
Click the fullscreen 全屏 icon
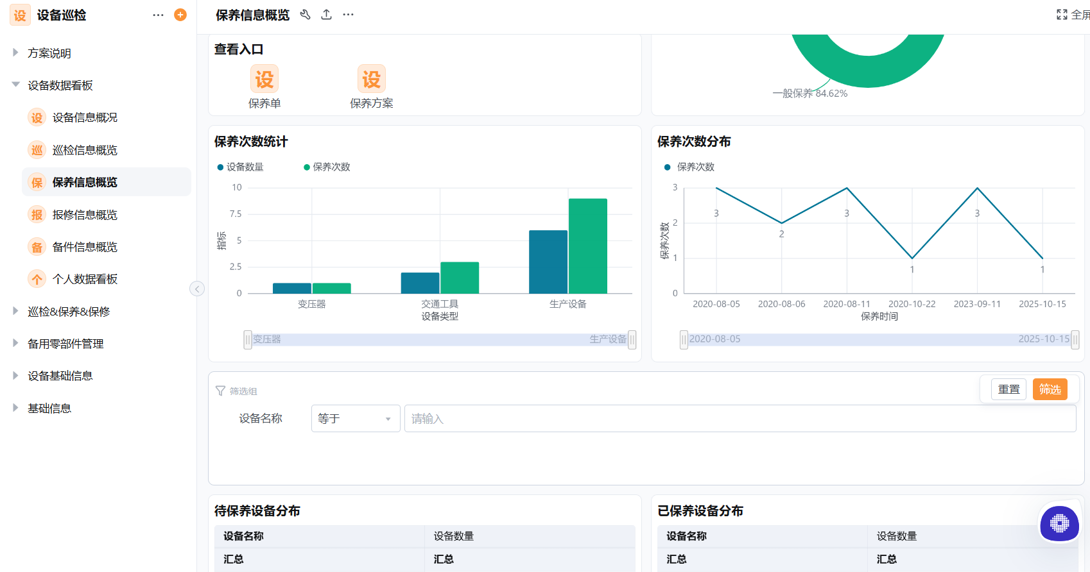click(x=1062, y=14)
